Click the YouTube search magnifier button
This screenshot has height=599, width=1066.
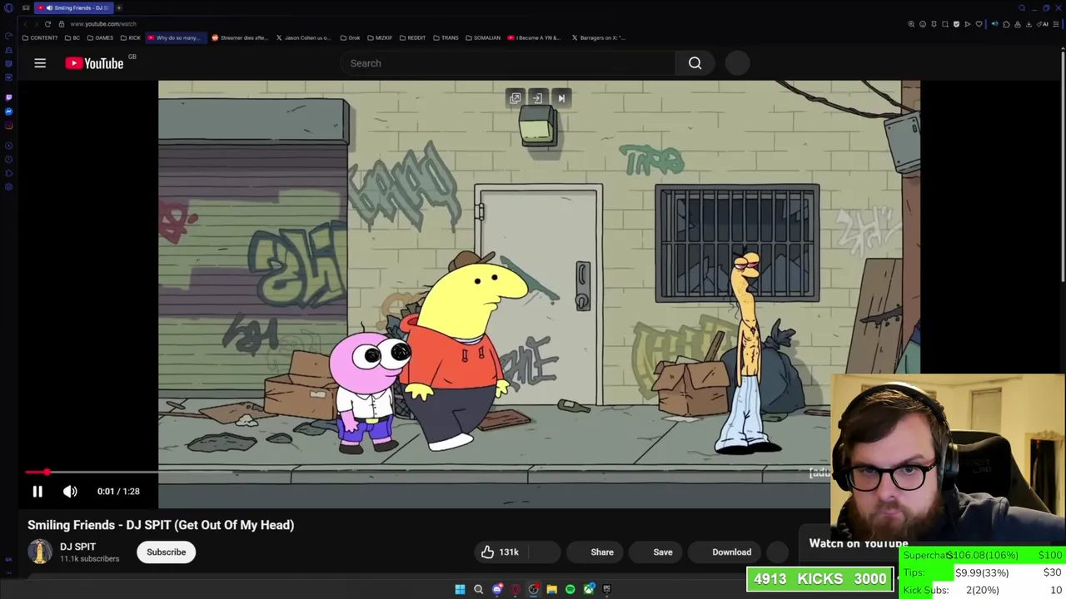(x=695, y=63)
